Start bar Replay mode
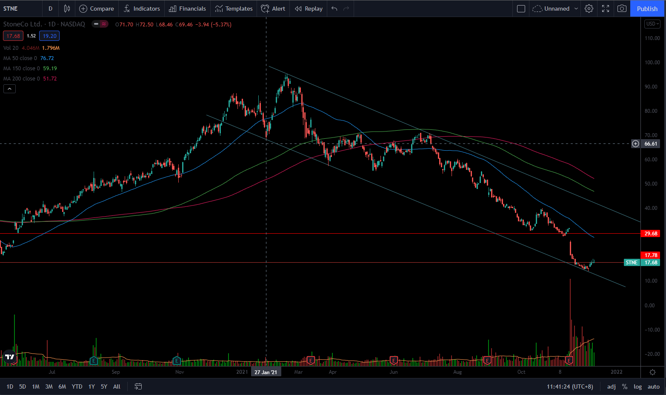Image resolution: width=666 pixels, height=395 pixels. pos(309,9)
